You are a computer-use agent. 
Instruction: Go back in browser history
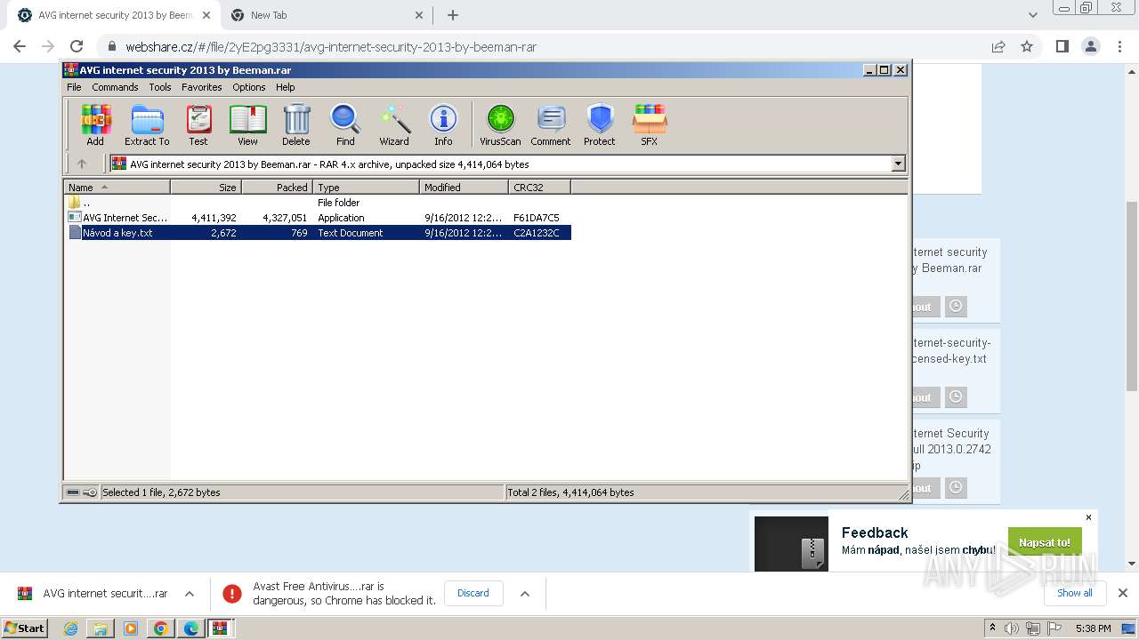tap(20, 46)
